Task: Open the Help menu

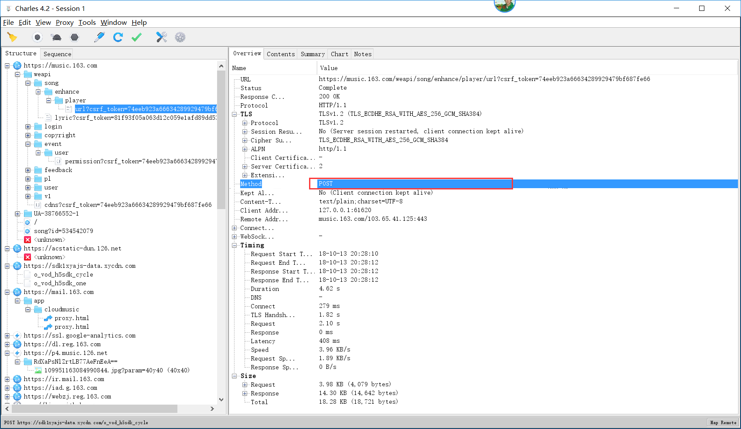Action: click(x=139, y=23)
